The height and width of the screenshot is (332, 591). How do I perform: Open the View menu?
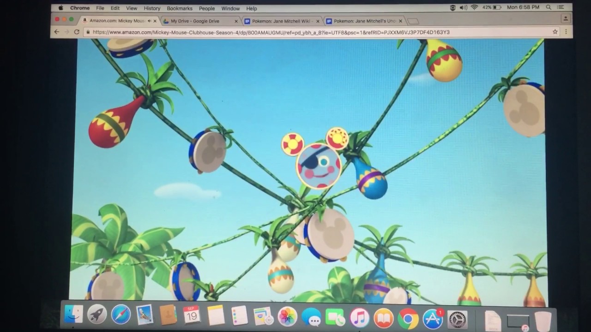tap(132, 8)
